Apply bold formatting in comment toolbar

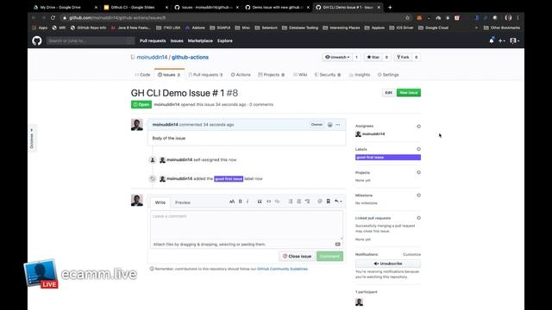point(241,201)
